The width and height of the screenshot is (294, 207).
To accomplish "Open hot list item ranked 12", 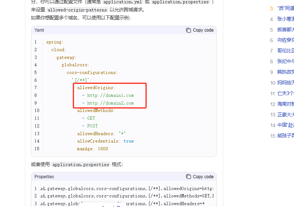I will pyautogui.click(x=286, y=104).
